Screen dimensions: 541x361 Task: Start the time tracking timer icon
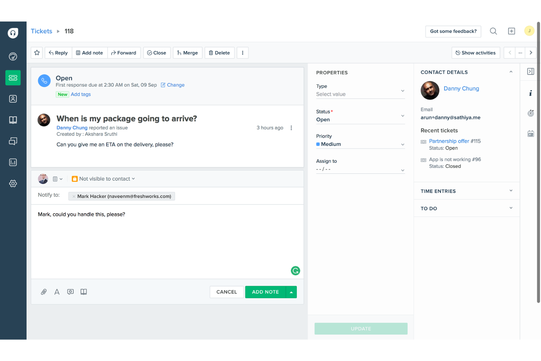(x=531, y=113)
